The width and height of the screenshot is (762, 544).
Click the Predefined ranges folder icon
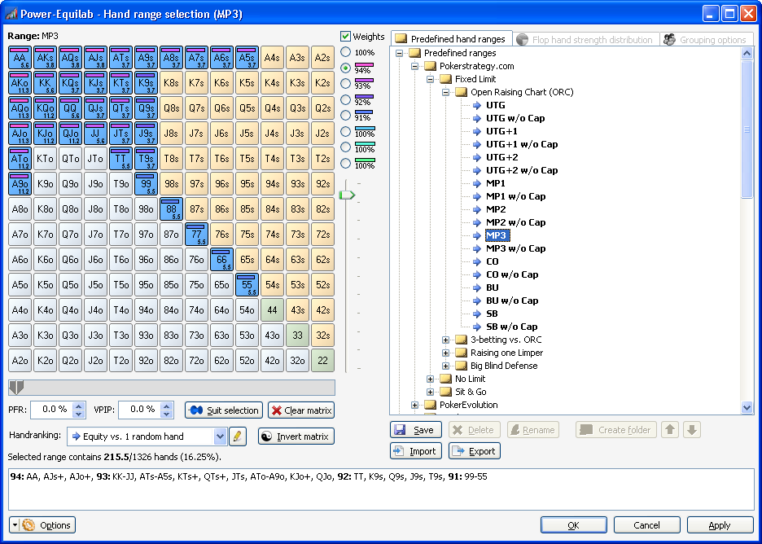(414, 53)
